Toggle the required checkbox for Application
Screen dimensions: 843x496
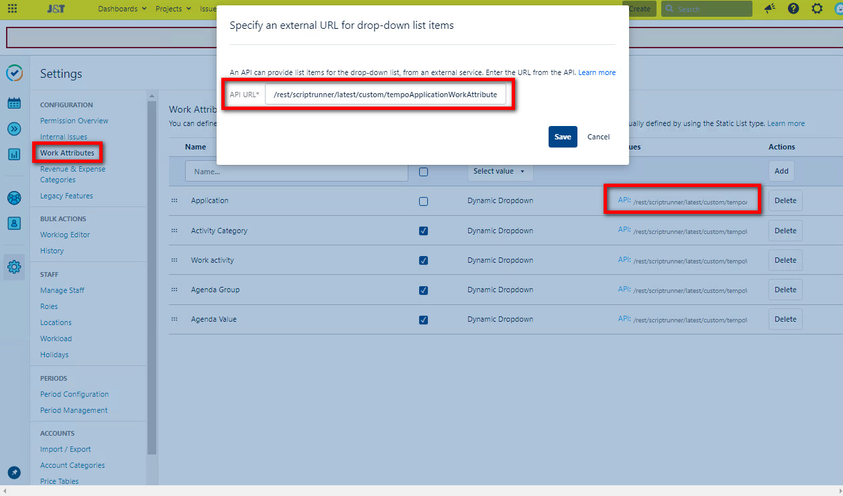pos(423,201)
